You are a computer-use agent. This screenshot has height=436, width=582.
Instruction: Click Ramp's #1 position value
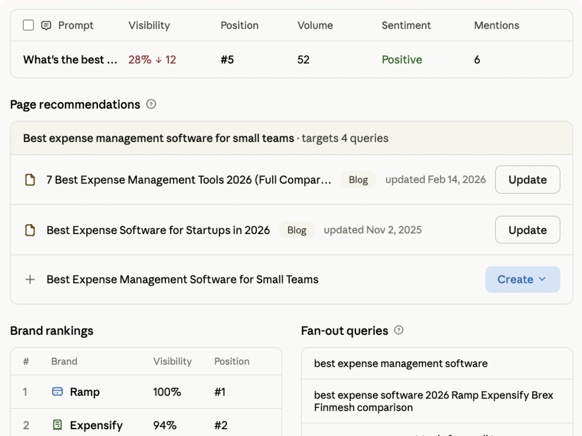pyautogui.click(x=220, y=392)
